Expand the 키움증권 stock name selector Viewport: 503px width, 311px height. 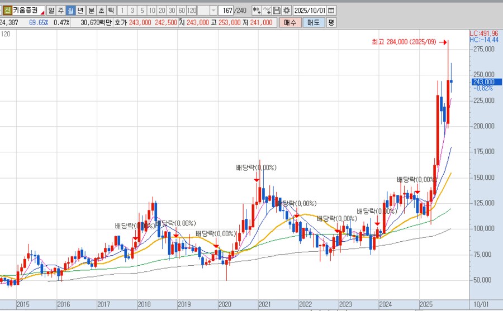[x=42, y=12]
